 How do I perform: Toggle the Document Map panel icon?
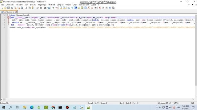82,8
